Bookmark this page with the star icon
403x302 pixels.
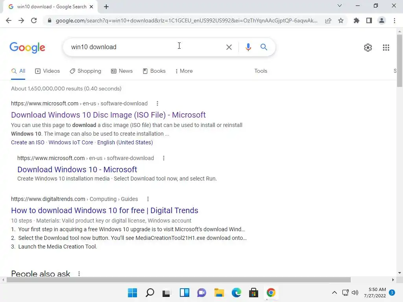pos(340,20)
